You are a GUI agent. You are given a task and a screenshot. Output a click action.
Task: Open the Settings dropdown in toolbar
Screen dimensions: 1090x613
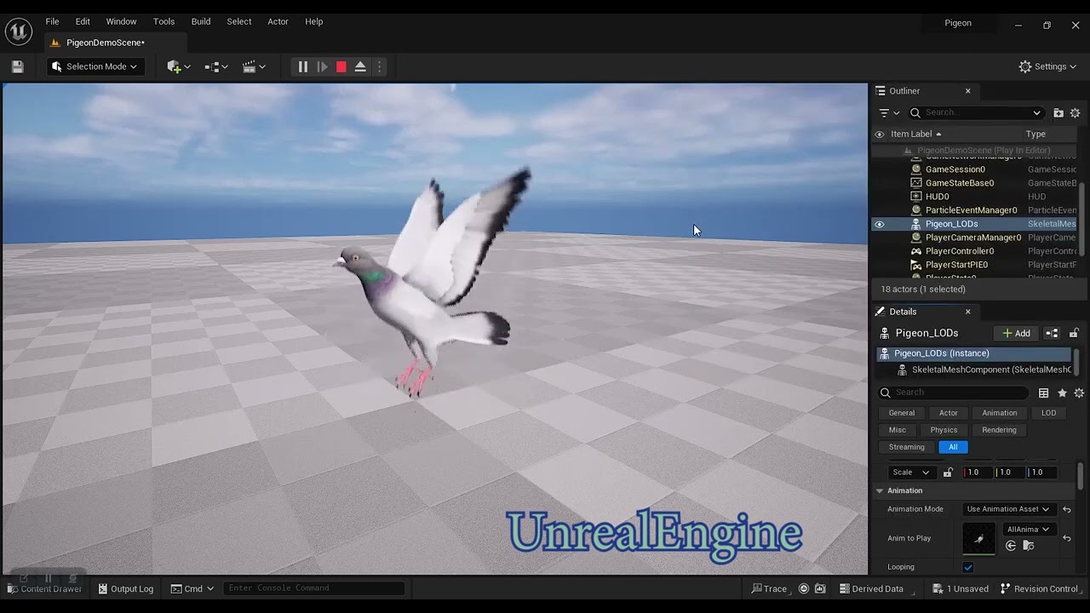[1049, 66]
